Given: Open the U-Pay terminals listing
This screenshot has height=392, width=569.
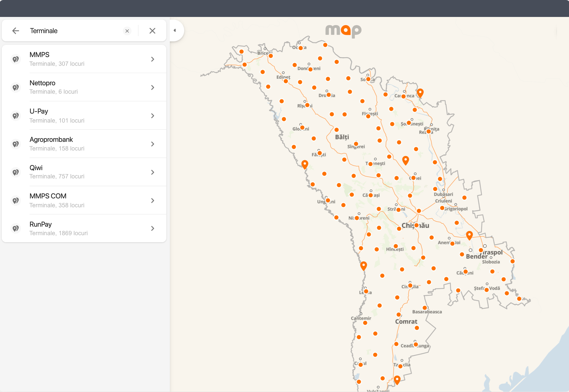Looking at the screenshot, I should click(84, 116).
